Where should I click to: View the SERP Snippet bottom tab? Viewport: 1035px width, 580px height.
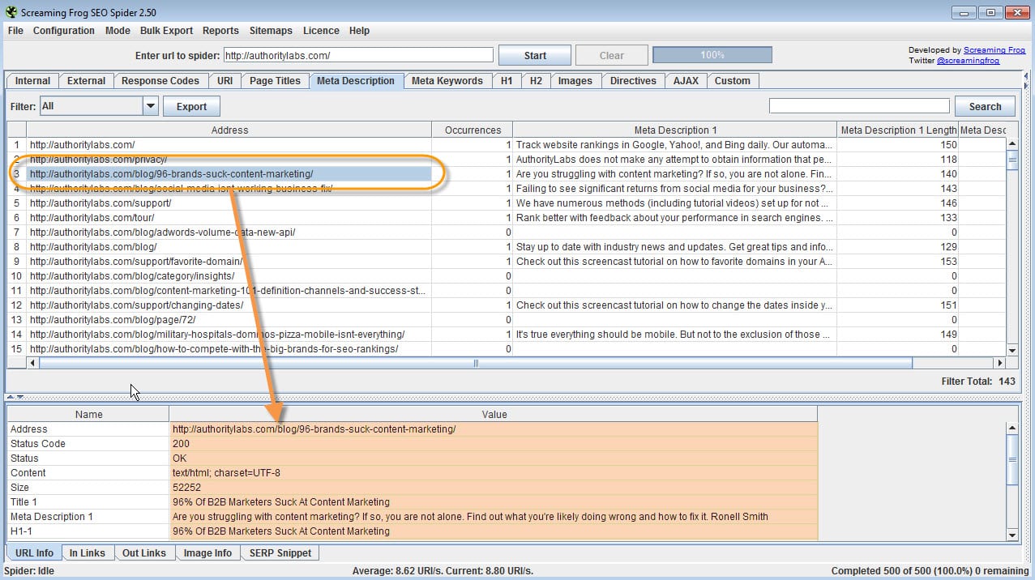(280, 553)
